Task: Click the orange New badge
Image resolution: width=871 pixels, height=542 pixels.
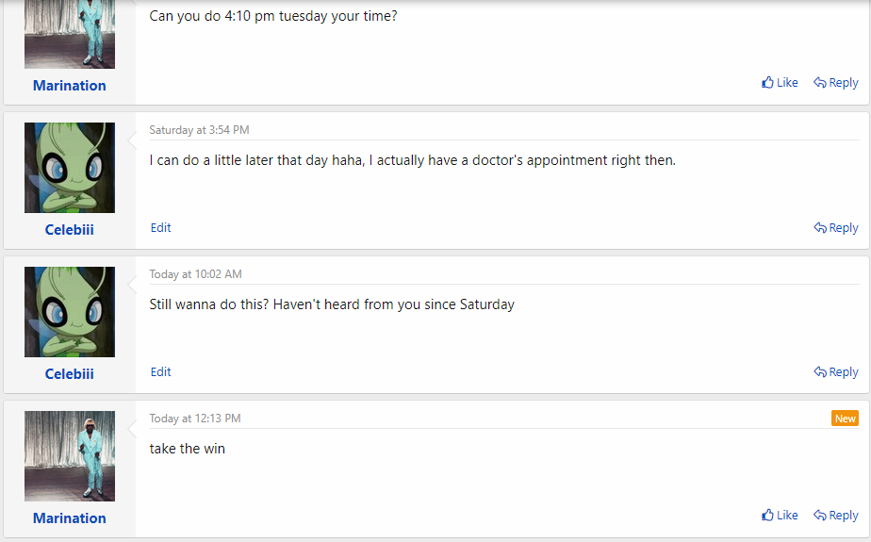Action: point(845,419)
